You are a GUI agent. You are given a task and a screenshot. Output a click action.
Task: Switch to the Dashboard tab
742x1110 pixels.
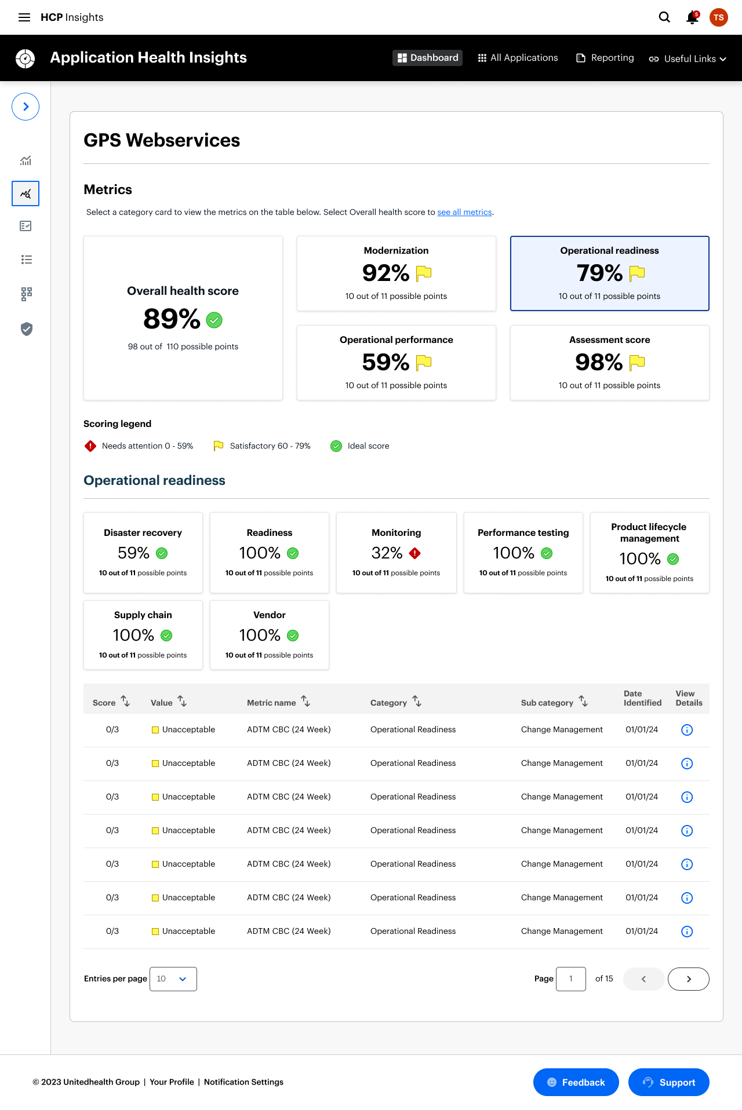(428, 58)
